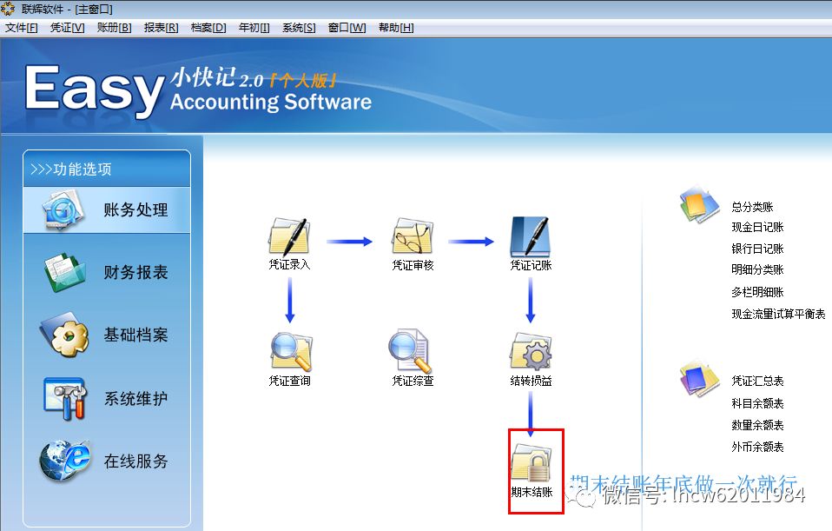
Task: Open the 帮助[H] menu
Action: [x=396, y=28]
